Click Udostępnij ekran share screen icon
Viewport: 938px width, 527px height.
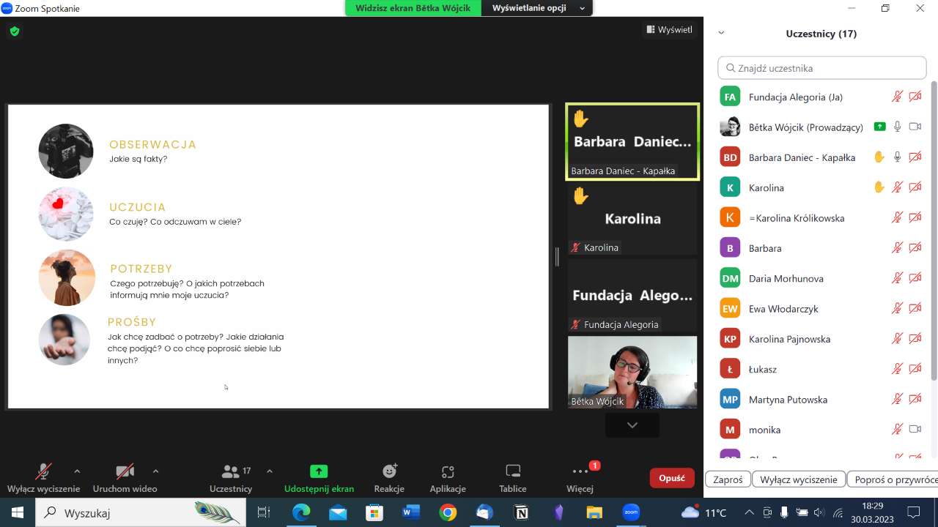tap(319, 471)
